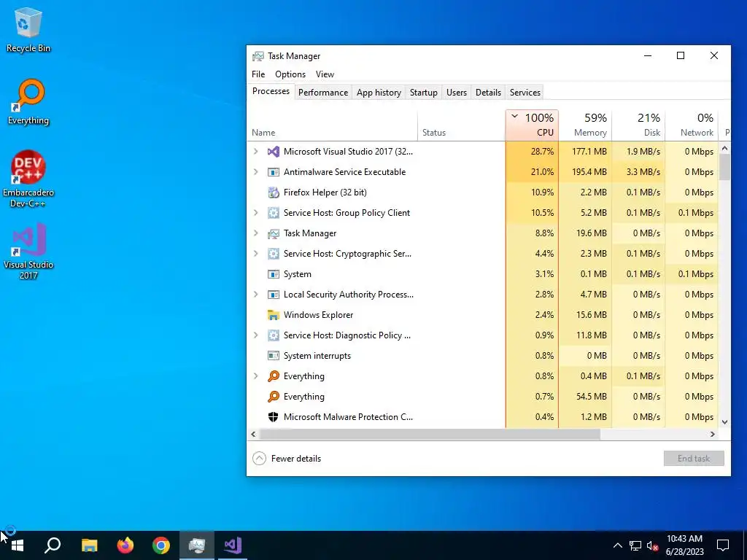Switch to the Services tab
The height and width of the screenshot is (560, 747).
(x=525, y=93)
